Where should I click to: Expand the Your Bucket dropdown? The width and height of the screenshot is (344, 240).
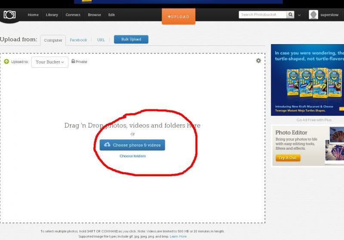point(50,62)
